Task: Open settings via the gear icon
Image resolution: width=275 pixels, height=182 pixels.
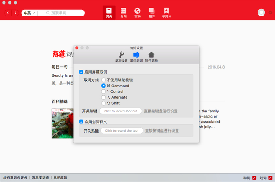Action: pos(270,12)
